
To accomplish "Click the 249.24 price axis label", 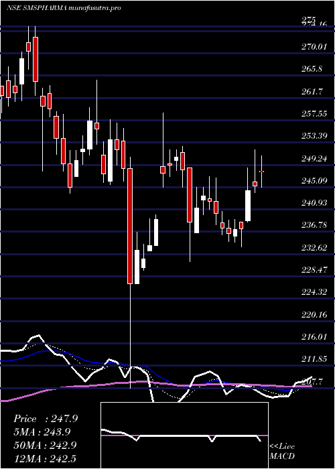I will (x=314, y=159).
